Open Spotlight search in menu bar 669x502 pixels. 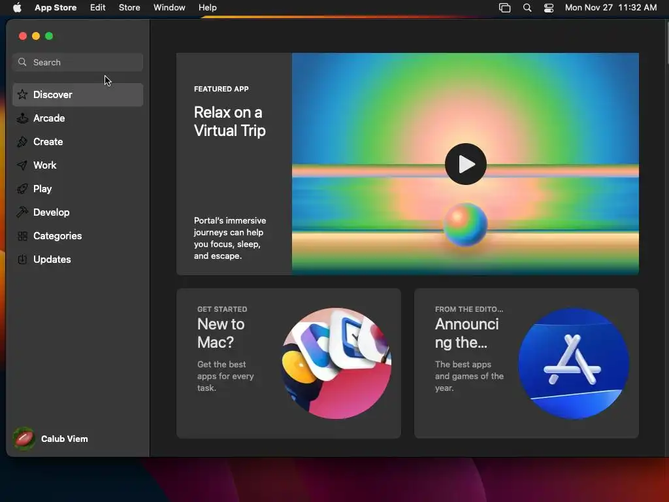point(527,8)
